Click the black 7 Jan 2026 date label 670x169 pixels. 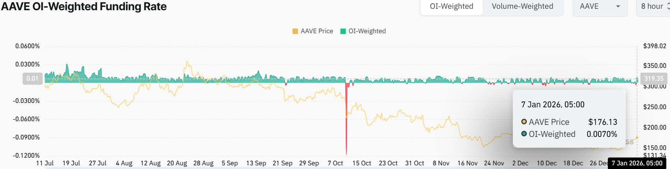click(637, 163)
